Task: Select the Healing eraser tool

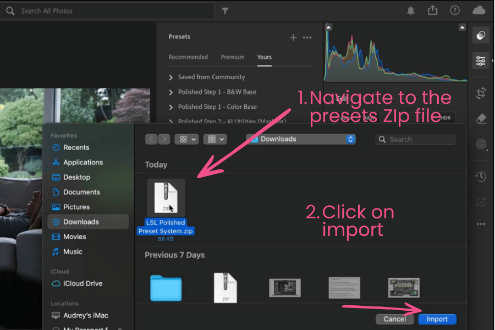Action: click(x=481, y=119)
